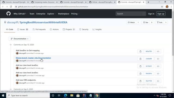Open Task View on the taskbar

coord(59,96)
